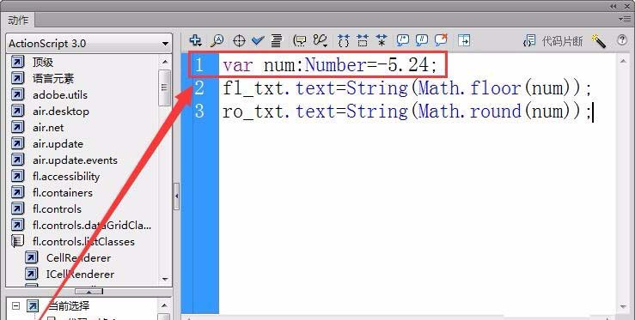Click the toolbox list scrollbar thumb
The width and height of the screenshot is (635, 320).
(x=164, y=88)
